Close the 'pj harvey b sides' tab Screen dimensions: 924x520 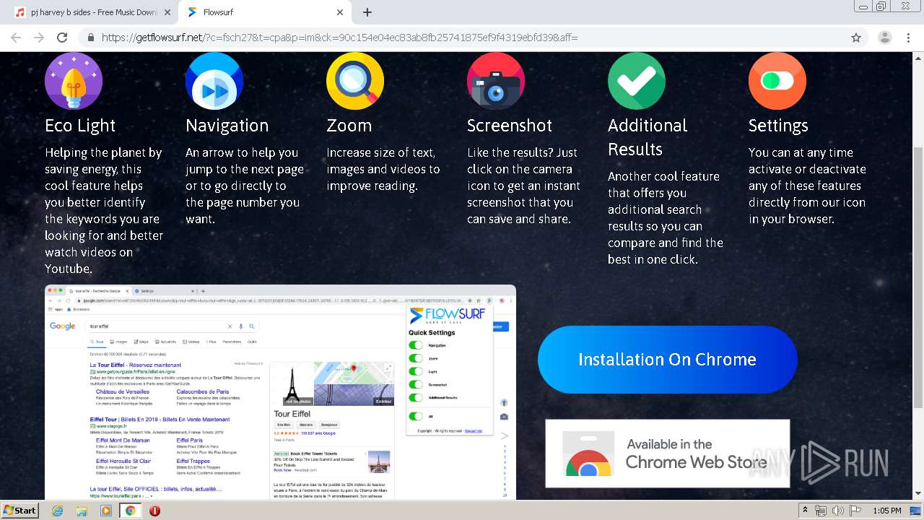pos(167,12)
